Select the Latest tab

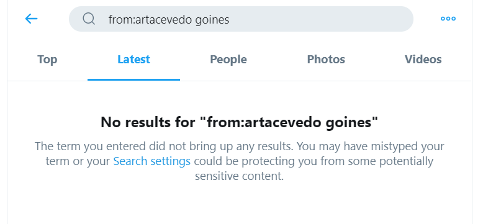133,59
